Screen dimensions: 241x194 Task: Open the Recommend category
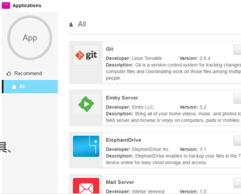coord(28,73)
